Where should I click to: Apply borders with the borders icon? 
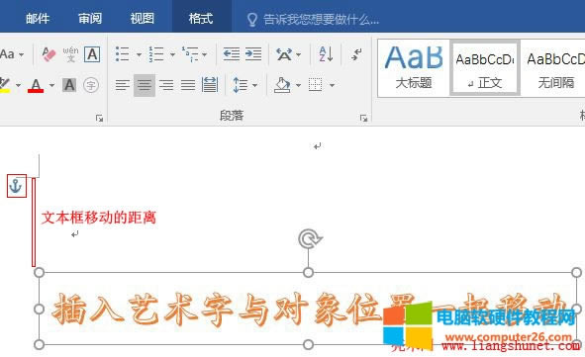pyautogui.click(x=315, y=85)
